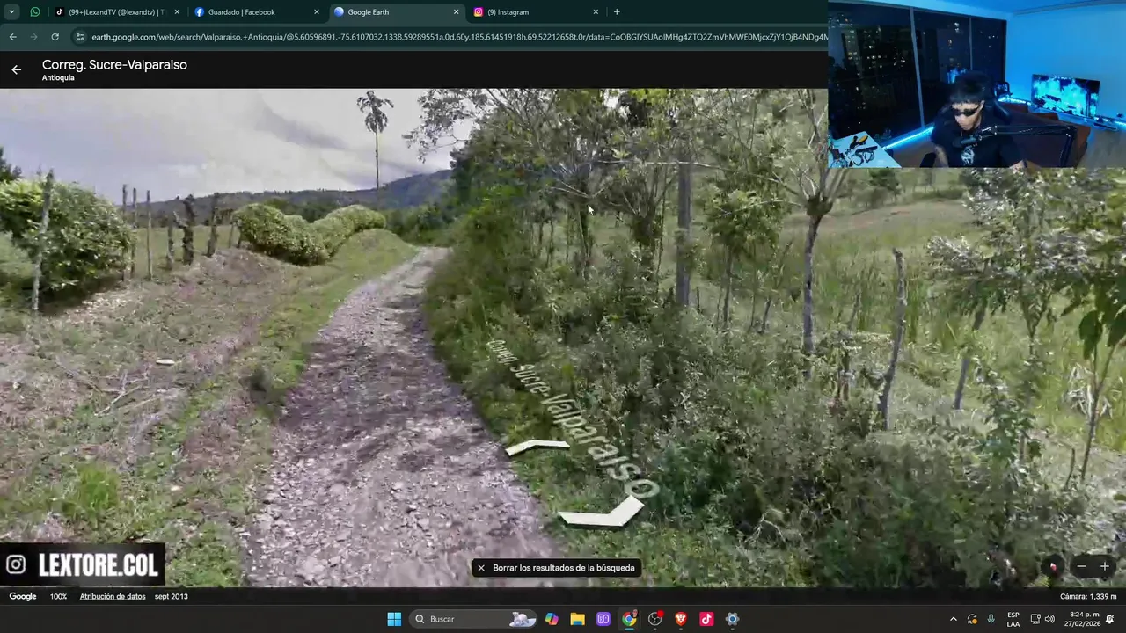Click the sept 2013 imagery date

tap(171, 596)
